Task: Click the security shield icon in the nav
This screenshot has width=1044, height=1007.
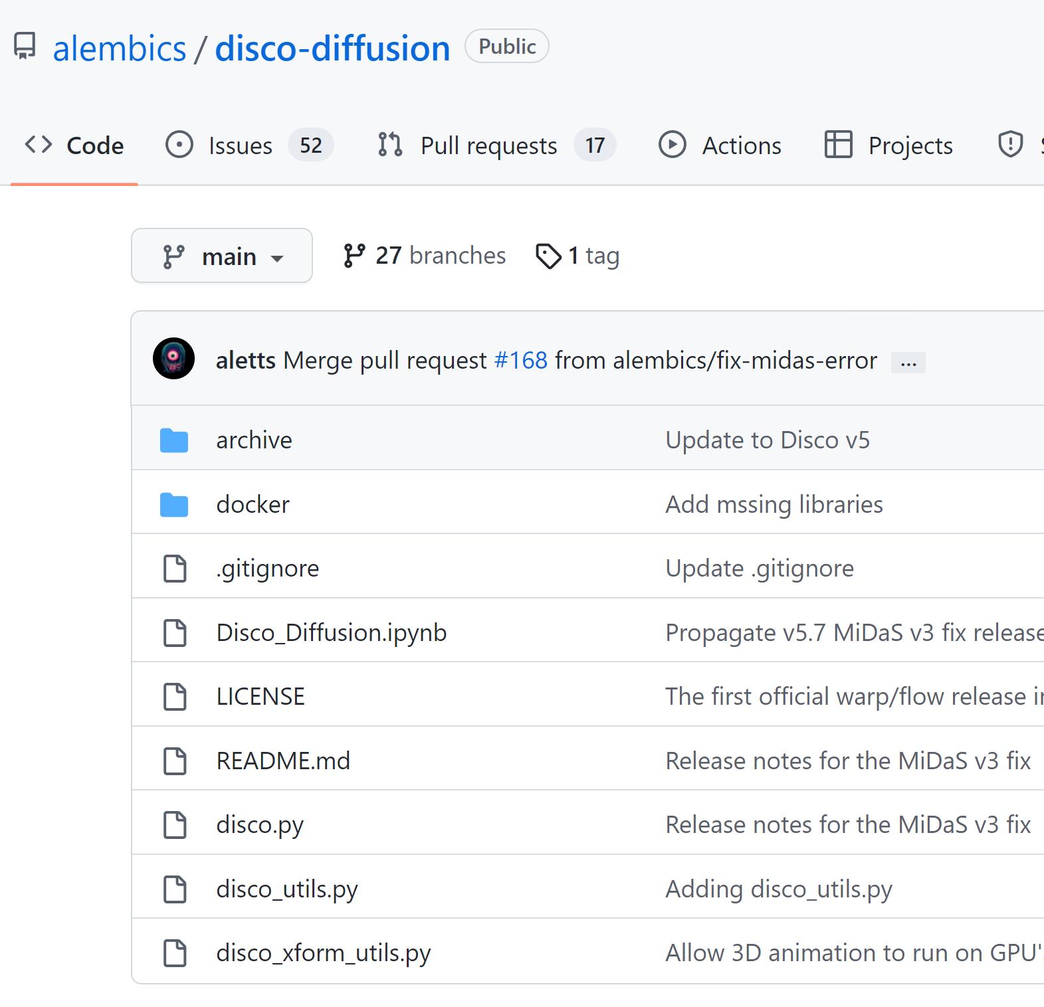Action: (x=1010, y=145)
